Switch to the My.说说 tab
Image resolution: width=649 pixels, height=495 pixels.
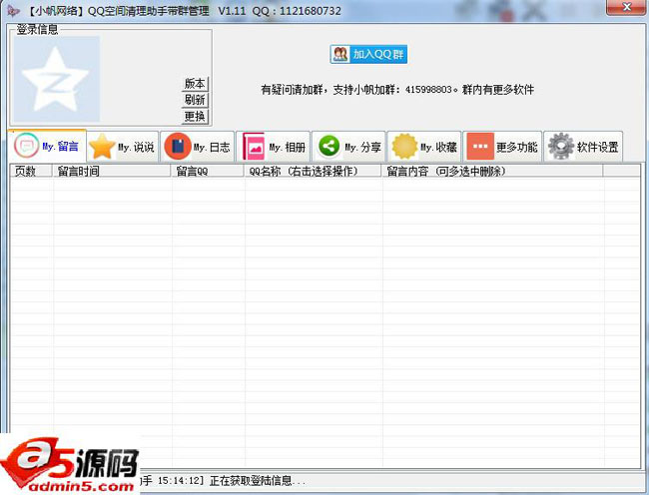[123, 147]
